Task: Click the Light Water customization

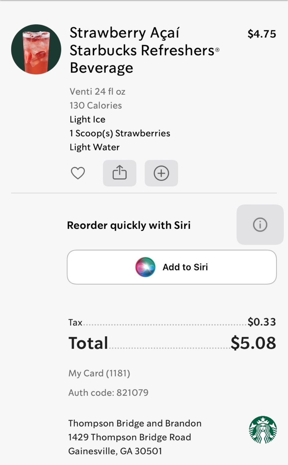Action: pos(94,147)
